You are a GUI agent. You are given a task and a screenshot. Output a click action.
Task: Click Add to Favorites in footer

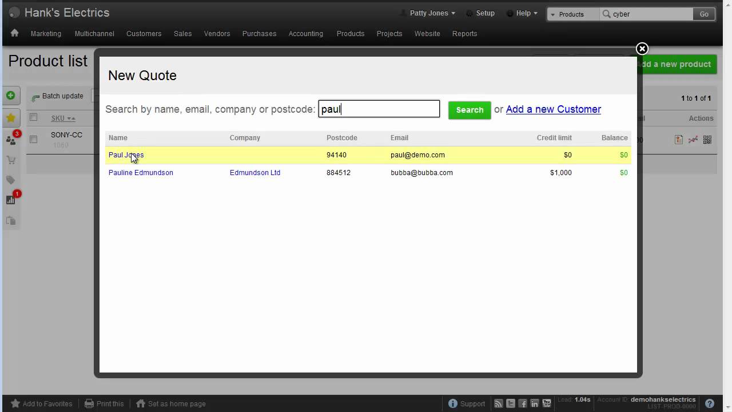tap(42, 403)
